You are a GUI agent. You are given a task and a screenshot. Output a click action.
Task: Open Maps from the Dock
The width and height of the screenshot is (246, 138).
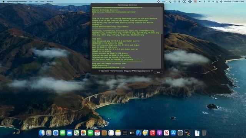coord(76,133)
